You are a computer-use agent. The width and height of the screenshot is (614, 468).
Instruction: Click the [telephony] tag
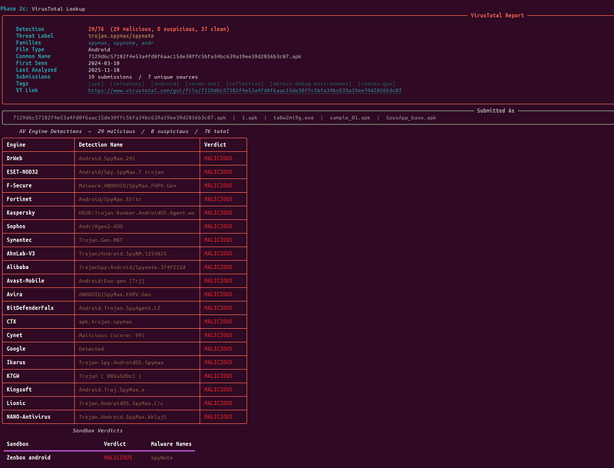(127, 84)
